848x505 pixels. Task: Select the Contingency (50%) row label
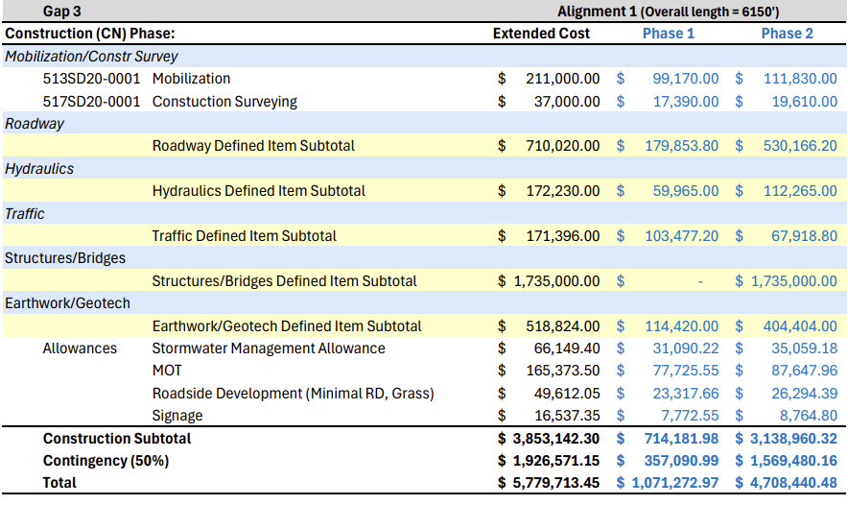click(x=106, y=461)
